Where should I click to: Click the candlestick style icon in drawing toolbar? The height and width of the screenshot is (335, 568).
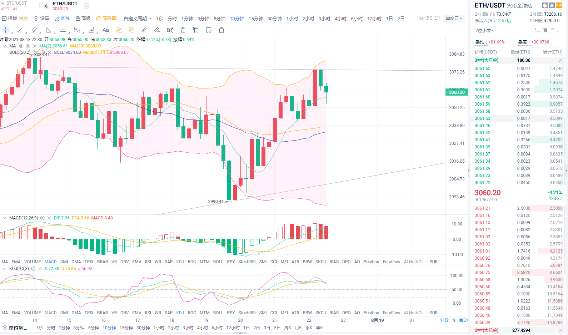[x=170, y=30]
